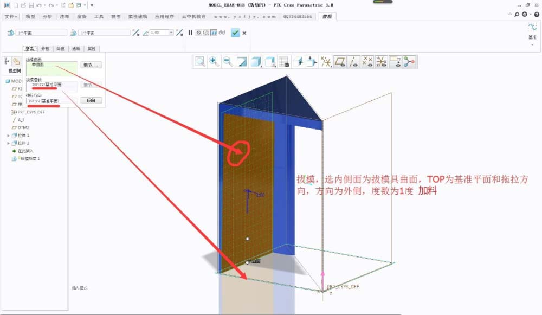Screen dimensions: 542x315
Task: Select the draft feature in model tree
Action: pyautogui.click(x=26, y=159)
